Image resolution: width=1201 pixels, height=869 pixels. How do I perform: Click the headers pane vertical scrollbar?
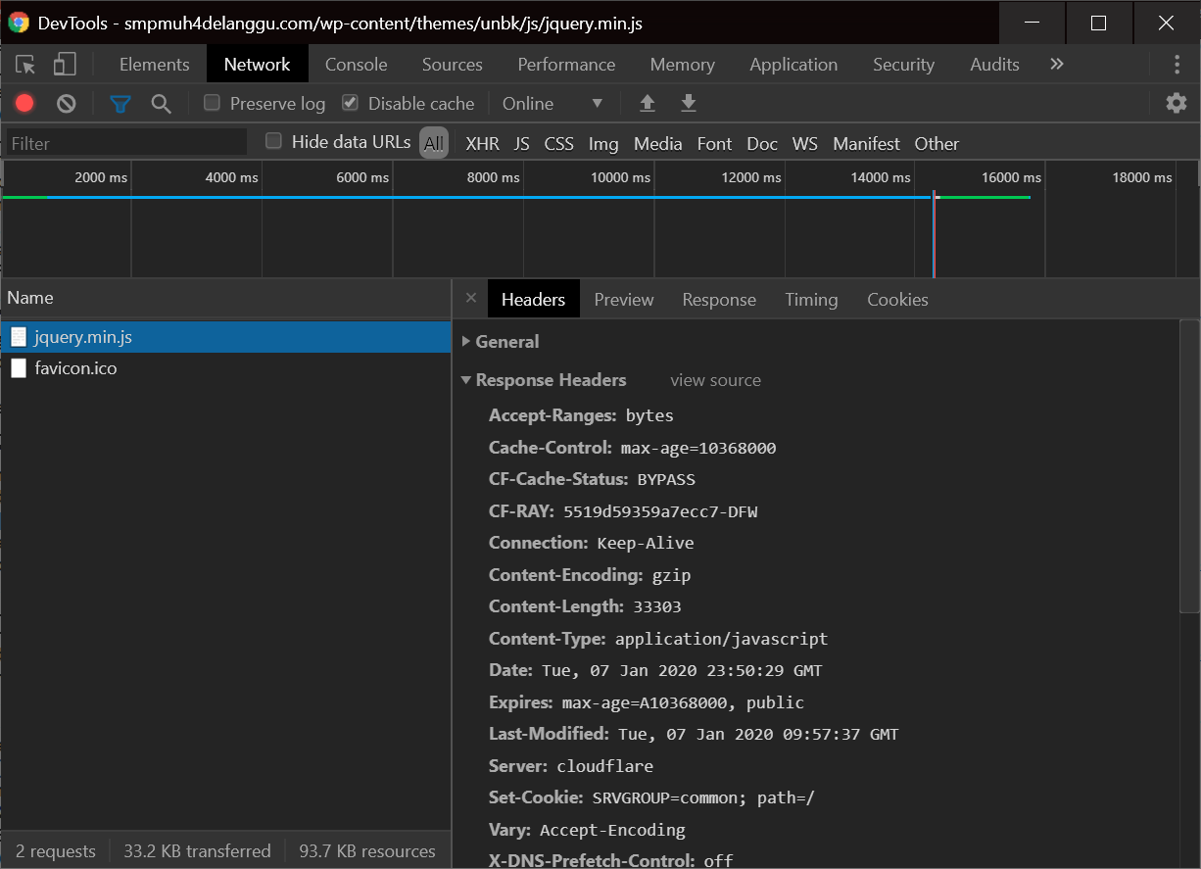coord(1190,466)
